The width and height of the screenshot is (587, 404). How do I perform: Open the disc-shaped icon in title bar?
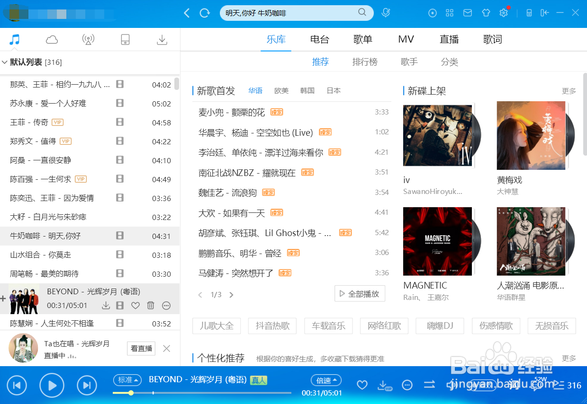432,13
